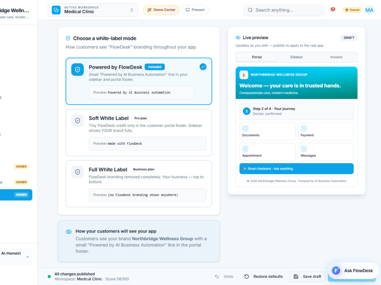
Task: Select the highlighted blue OWNER sidebar item
Action: pyautogui.click(x=16, y=195)
